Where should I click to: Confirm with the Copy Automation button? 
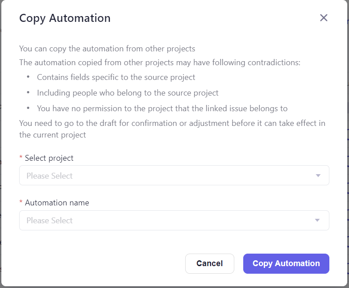coord(286,263)
